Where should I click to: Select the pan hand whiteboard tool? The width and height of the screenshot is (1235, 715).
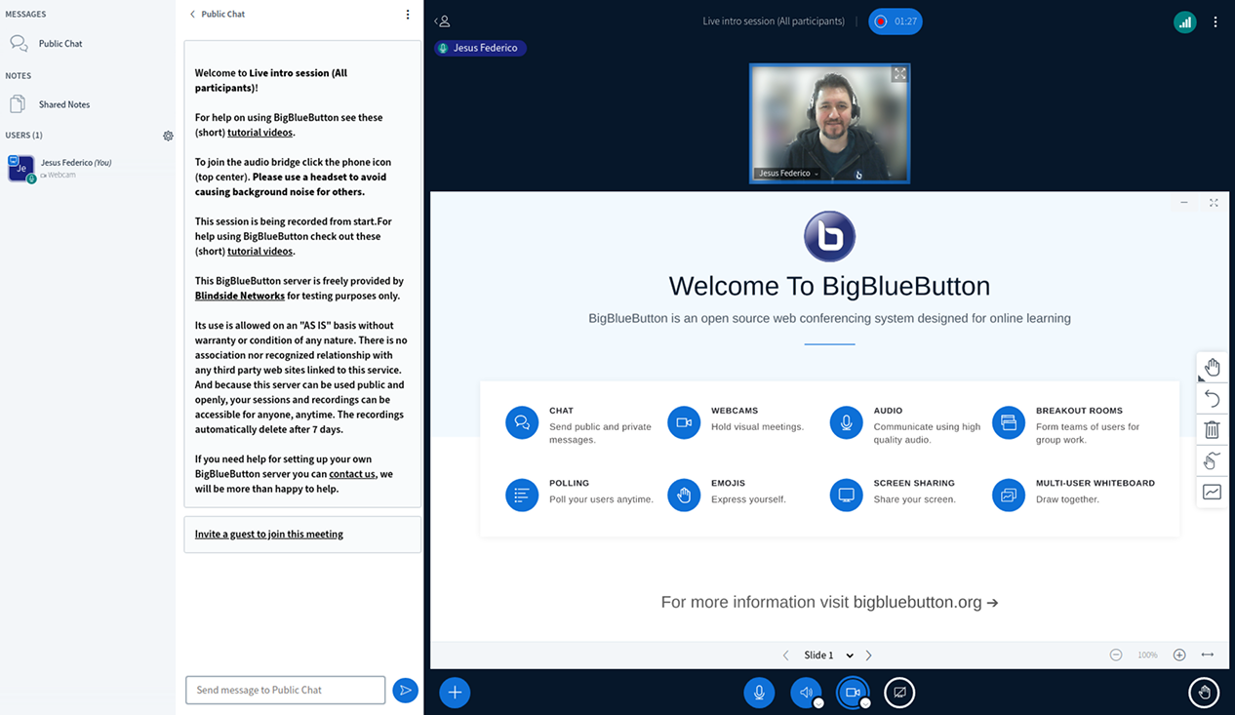point(1212,368)
